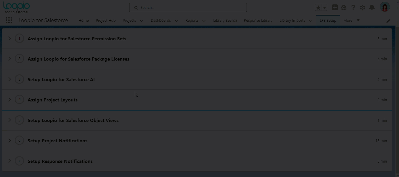Open the Setup gear icon
The width and height of the screenshot is (399, 177).
tap(363, 8)
